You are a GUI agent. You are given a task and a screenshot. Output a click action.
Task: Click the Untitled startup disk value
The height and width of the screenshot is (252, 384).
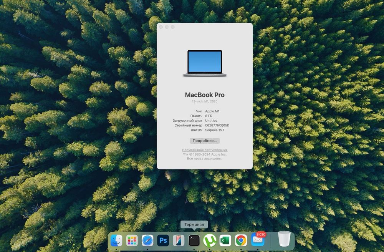tap(211, 121)
